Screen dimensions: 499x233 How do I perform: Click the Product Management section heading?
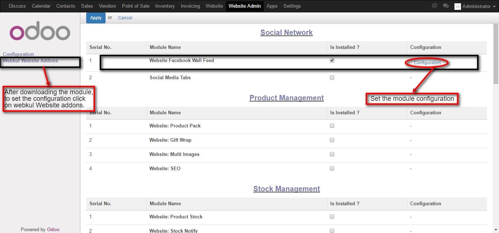(x=286, y=98)
